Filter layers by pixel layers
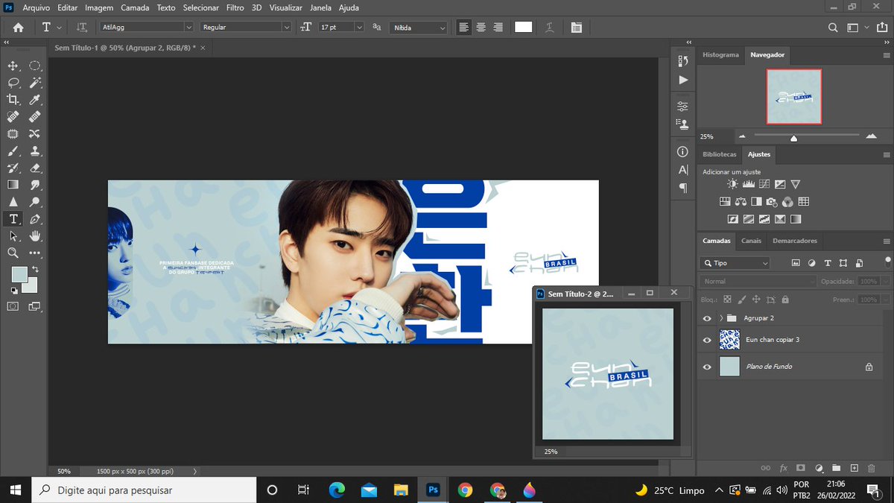Image resolution: width=894 pixels, height=503 pixels. (x=796, y=263)
